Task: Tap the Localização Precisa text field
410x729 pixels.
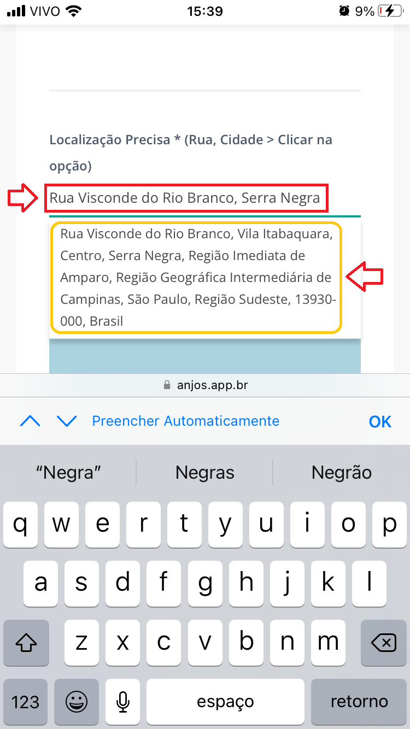Action: [186, 198]
